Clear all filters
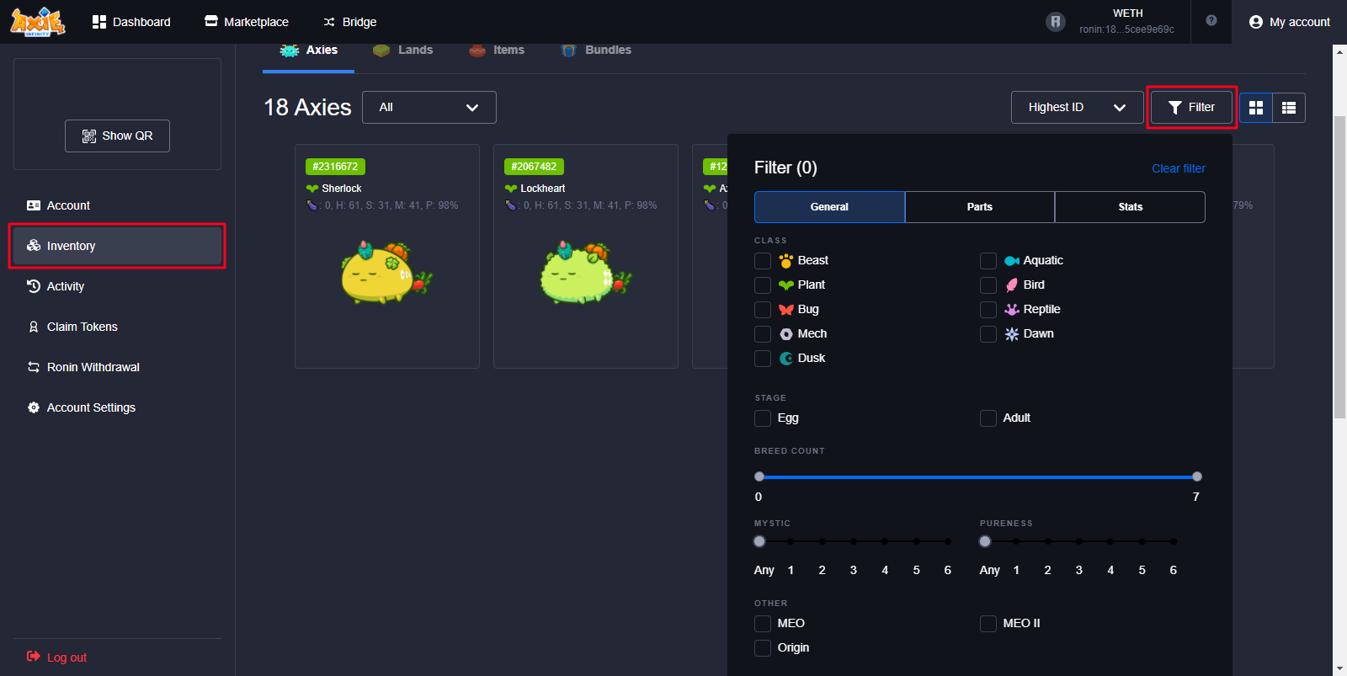The image size is (1347, 676). pyautogui.click(x=1178, y=168)
